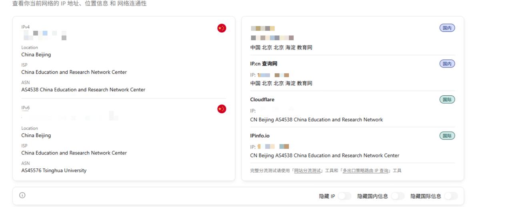
Task: Click the page description 查看你当前网络的 IP 地址
Action: tap(79, 4)
